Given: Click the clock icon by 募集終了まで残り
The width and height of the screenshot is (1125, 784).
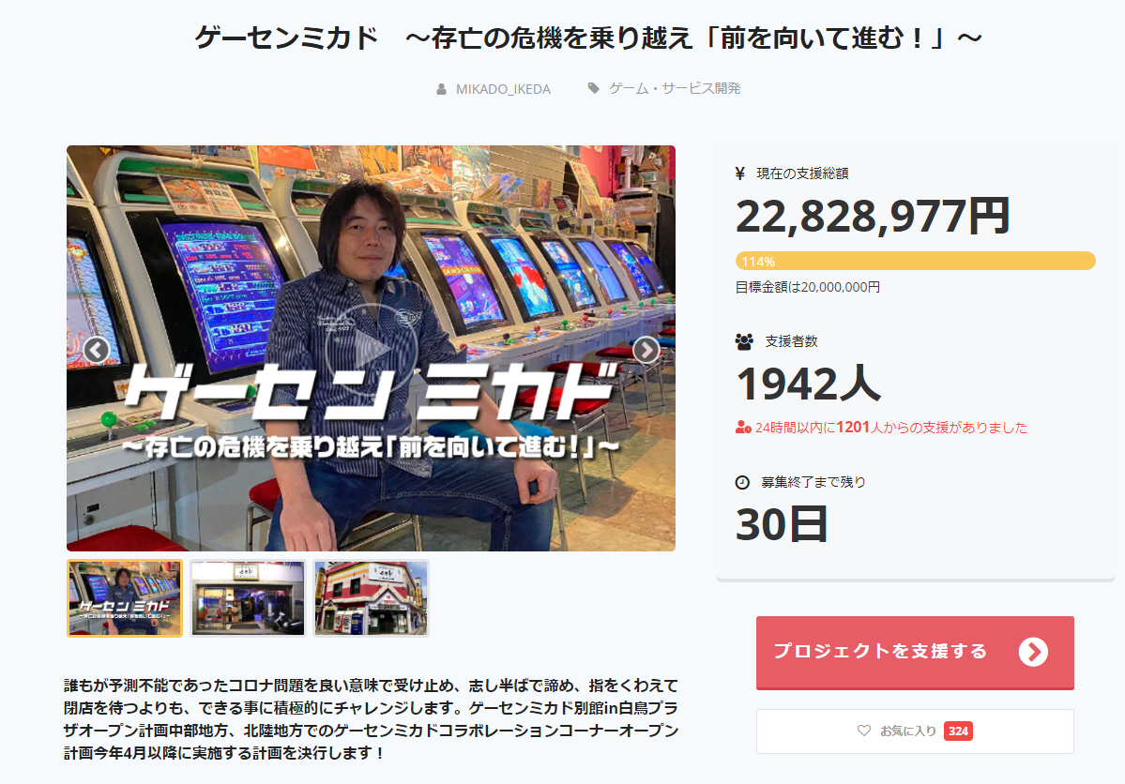Looking at the screenshot, I should [x=742, y=483].
